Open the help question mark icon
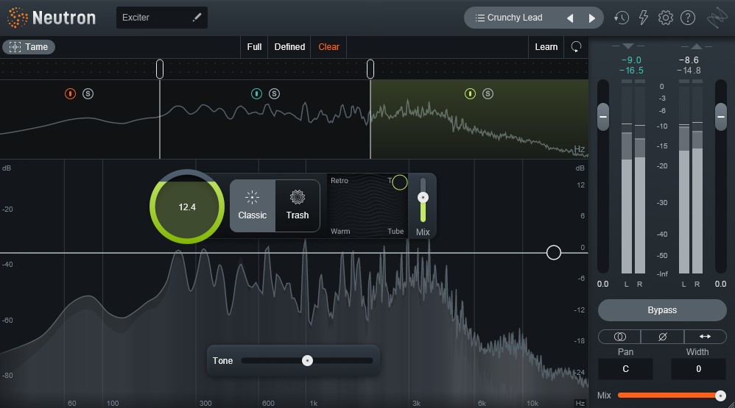Image resolution: width=735 pixels, height=408 pixels. [x=688, y=18]
